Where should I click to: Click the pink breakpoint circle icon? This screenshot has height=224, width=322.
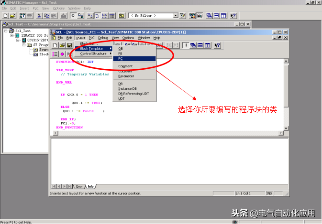click(62, 54)
